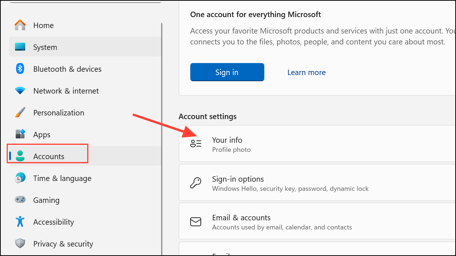Open the Your info title
The height and width of the screenshot is (256, 456).
click(227, 140)
